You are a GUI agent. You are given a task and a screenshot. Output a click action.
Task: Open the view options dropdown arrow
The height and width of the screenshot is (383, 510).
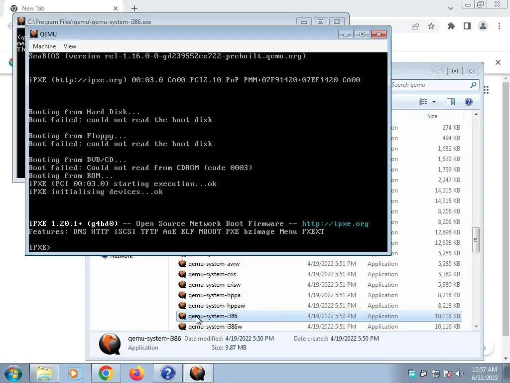click(x=434, y=102)
